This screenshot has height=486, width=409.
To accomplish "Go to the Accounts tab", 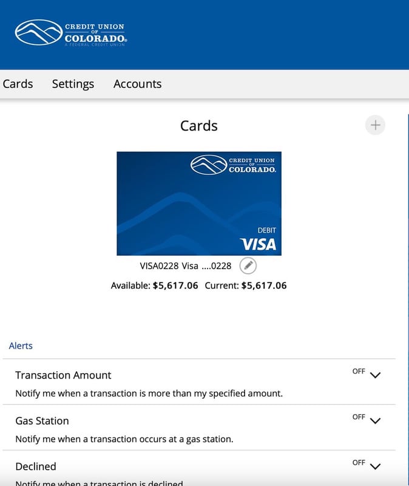I will [138, 84].
